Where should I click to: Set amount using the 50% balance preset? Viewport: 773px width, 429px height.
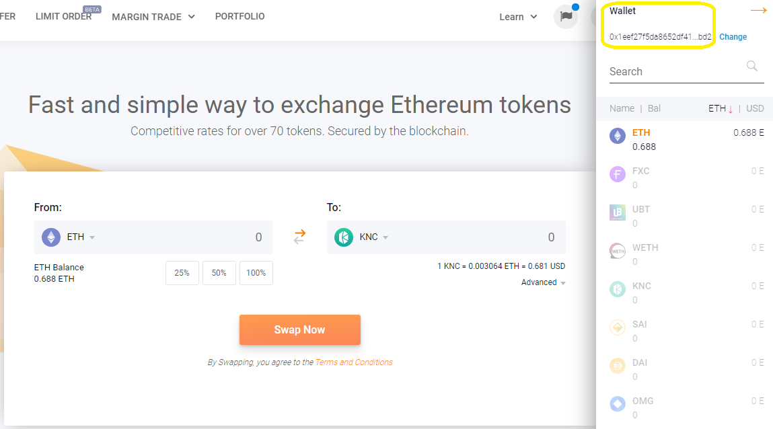tap(219, 273)
